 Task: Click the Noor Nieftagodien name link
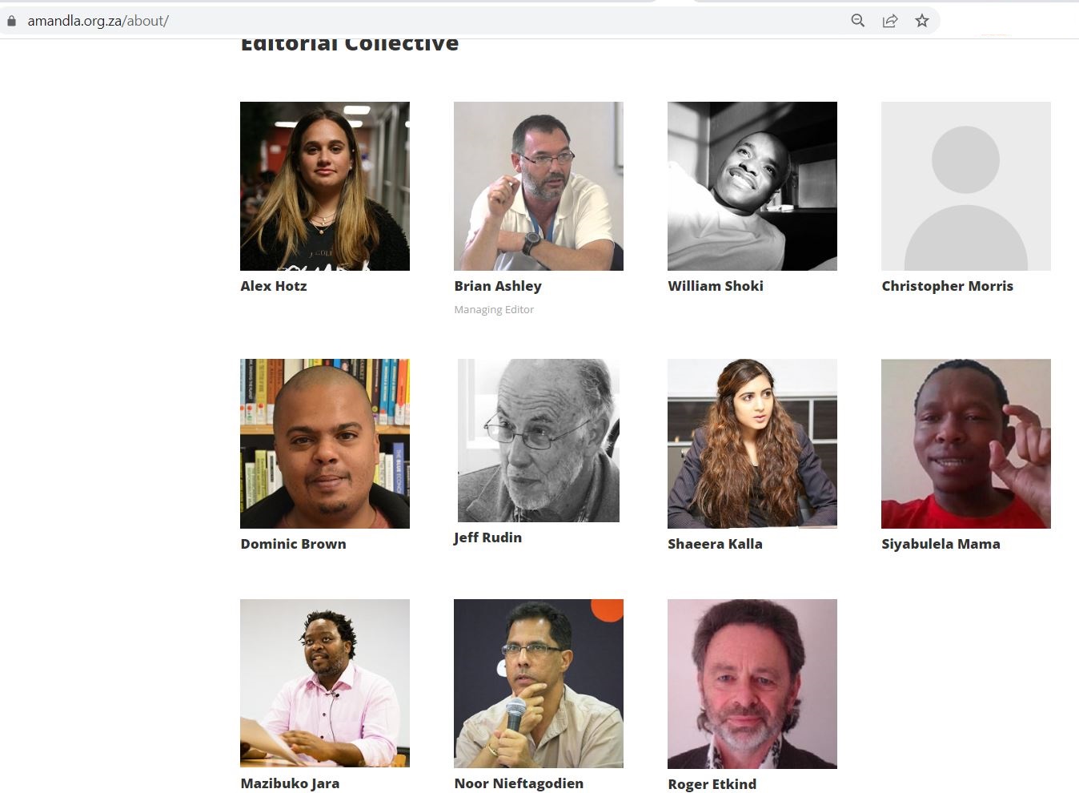pos(519,783)
